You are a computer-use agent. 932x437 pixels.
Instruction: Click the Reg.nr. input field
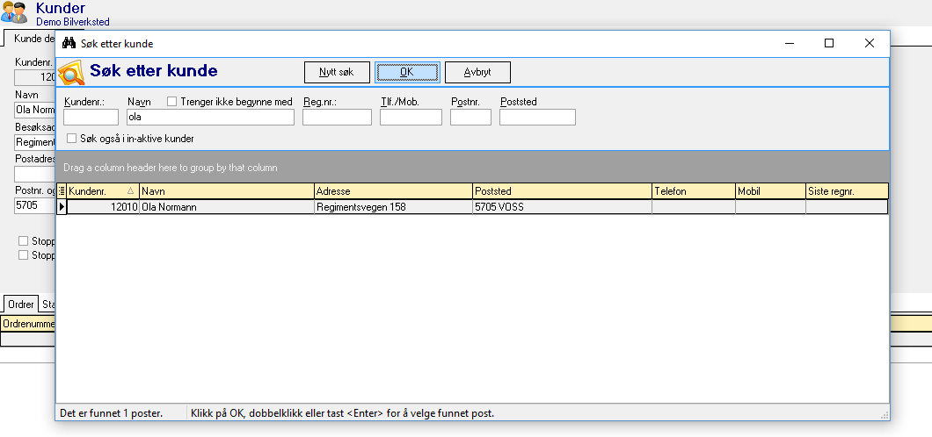(337, 118)
